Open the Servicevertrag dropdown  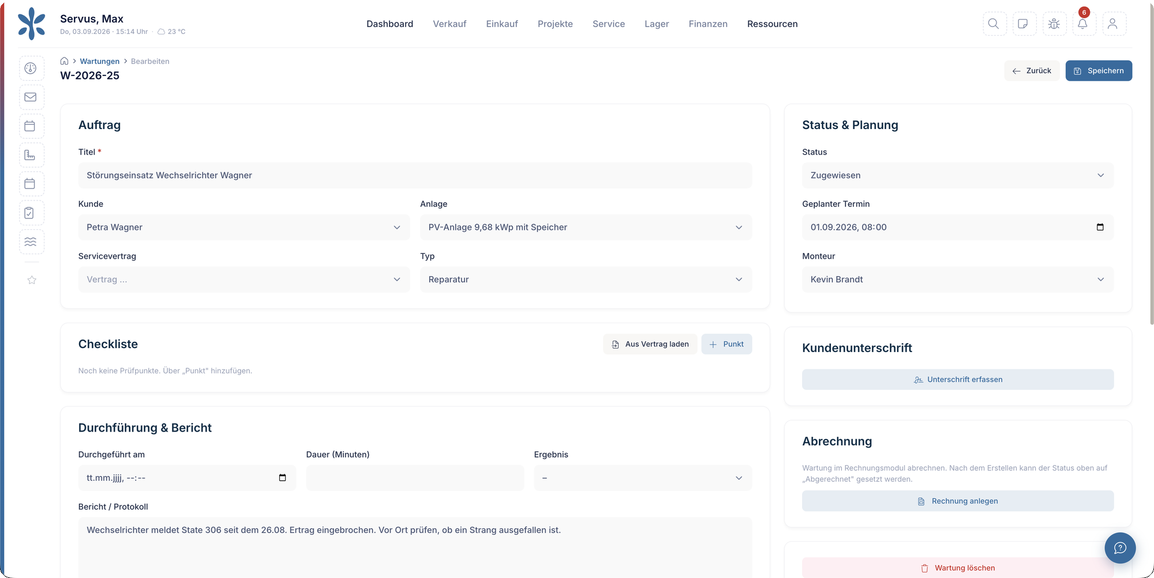tap(244, 279)
